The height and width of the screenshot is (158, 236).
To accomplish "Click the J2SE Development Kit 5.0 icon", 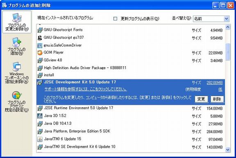I will pyautogui.click(x=40, y=82).
